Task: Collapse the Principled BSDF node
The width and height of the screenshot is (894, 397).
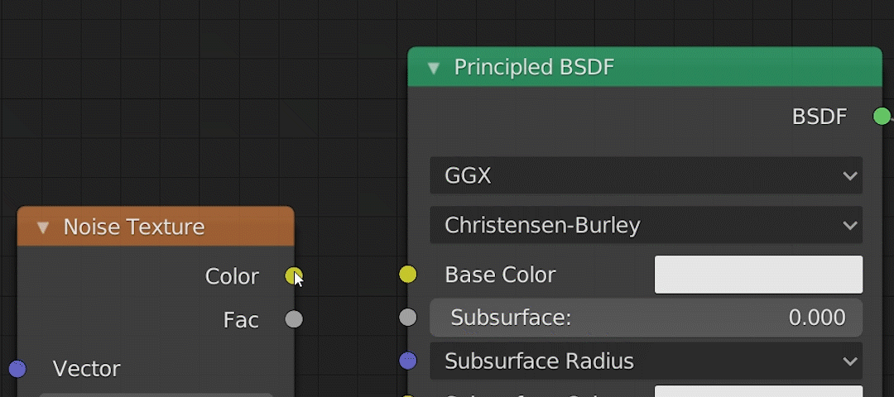Action: 433,68
